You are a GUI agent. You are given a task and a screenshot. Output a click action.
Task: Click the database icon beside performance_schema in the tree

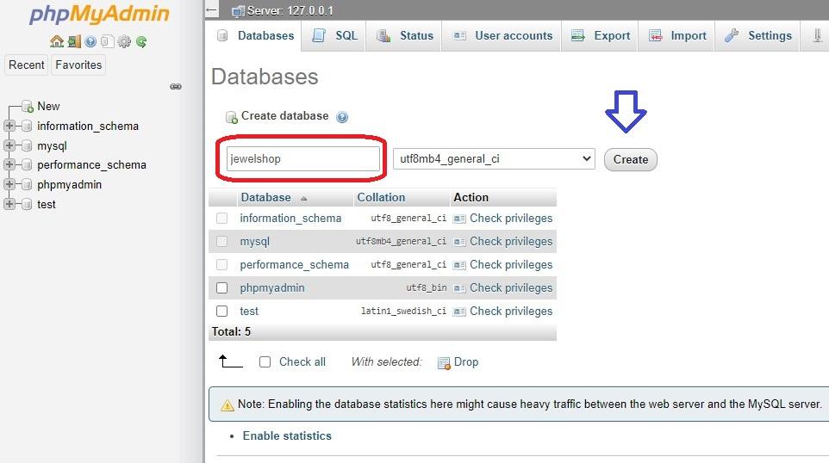27,165
